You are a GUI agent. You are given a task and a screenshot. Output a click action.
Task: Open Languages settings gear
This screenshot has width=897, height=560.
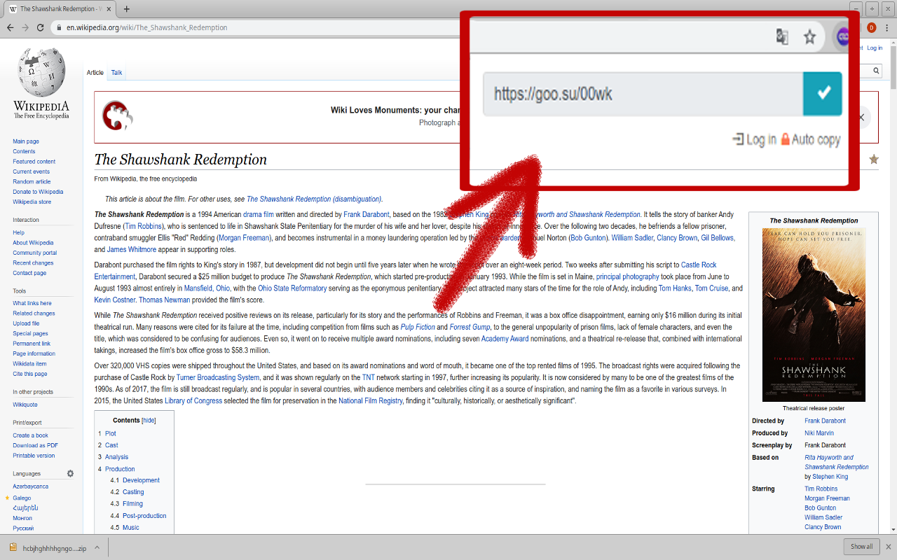click(x=70, y=473)
